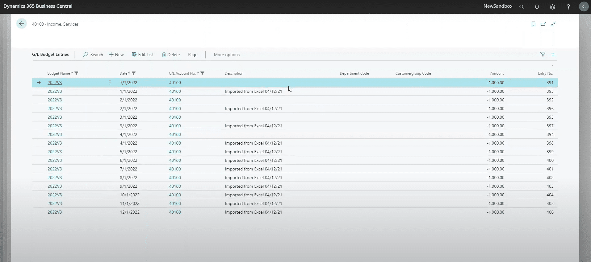Open the global search magnifier icon
This screenshot has width=591, height=262.
click(522, 7)
